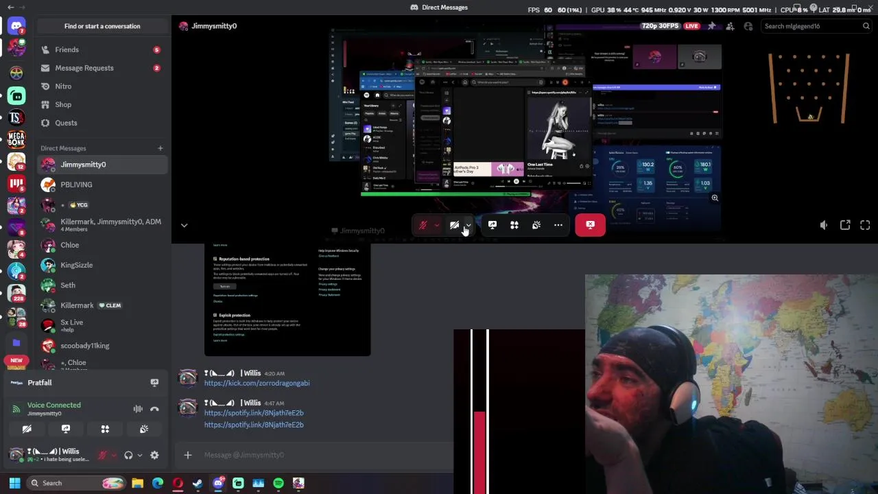Screen dimensions: 878x494
Task: Open soundboard in call controls
Action: [536, 225]
